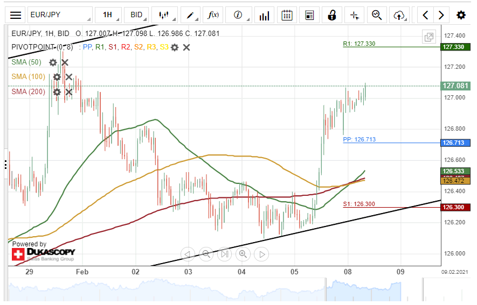The height and width of the screenshot is (305, 477).
Task: Open the hamburger main menu
Action: tap(16, 15)
